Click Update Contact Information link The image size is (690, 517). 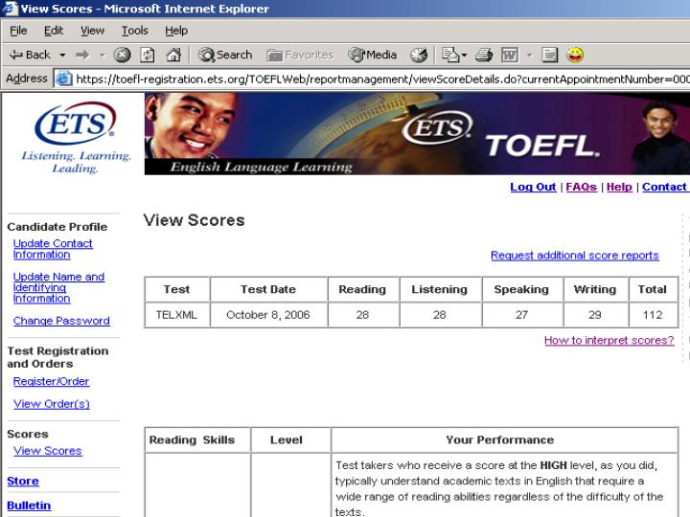[x=53, y=249]
